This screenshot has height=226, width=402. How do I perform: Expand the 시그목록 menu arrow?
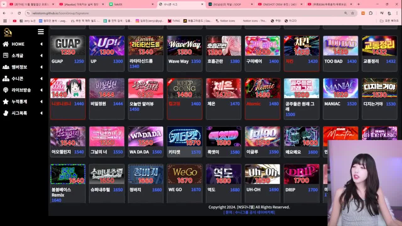pyautogui.click(x=41, y=113)
